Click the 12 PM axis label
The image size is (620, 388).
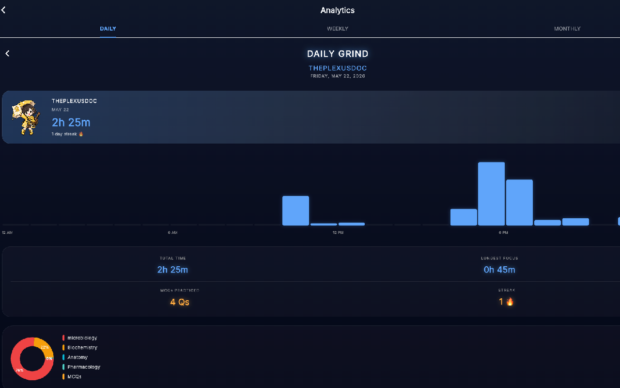[x=338, y=233]
